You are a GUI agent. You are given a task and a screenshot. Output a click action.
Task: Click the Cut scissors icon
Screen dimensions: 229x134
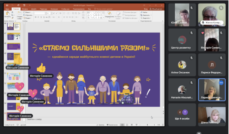tap(13, 12)
